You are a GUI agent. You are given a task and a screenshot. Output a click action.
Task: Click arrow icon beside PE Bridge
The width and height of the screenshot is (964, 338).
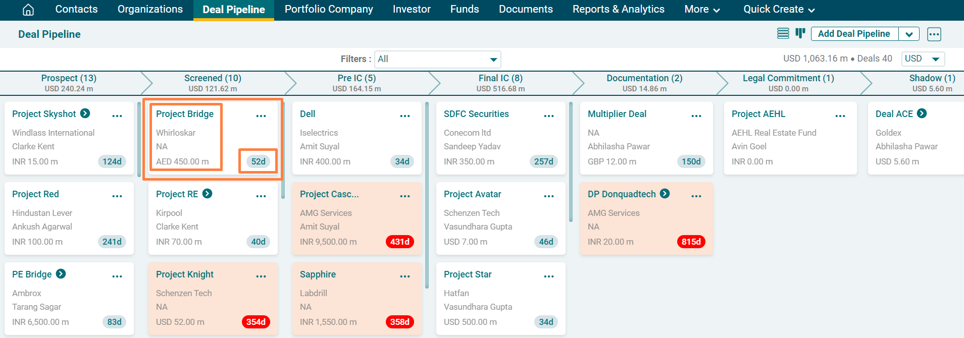pyautogui.click(x=61, y=274)
